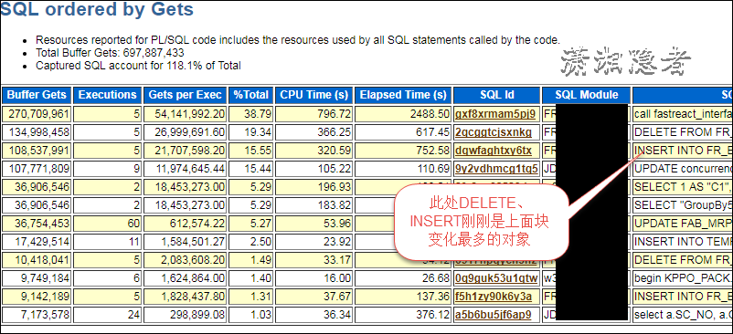This screenshot has height=334, width=733.
Task: Click the %Total value 15.55
Action: point(259,151)
